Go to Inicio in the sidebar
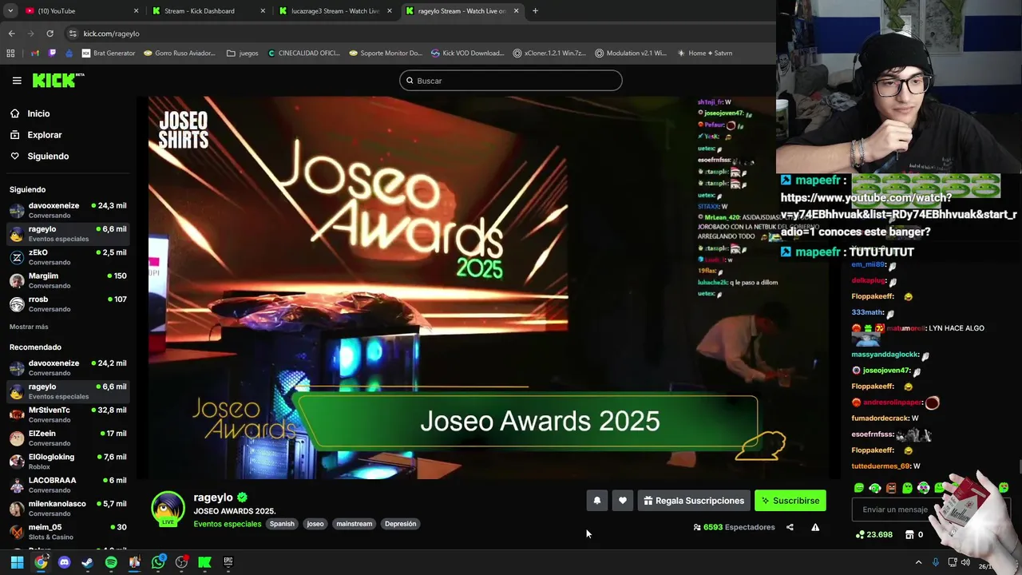This screenshot has height=575, width=1022. [x=38, y=113]
